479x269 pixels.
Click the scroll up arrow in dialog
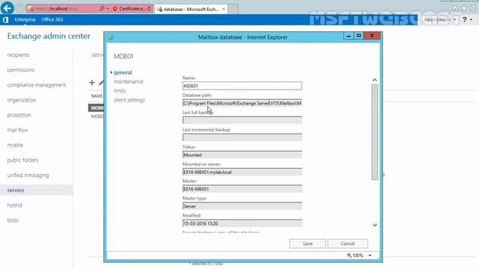(375, 80)
